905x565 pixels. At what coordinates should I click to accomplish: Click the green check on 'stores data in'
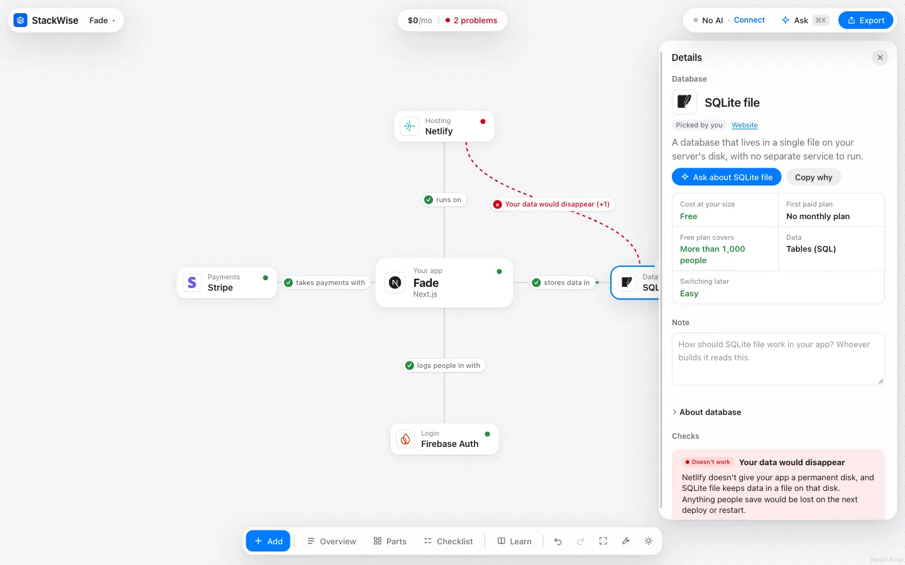pos(537,282)
